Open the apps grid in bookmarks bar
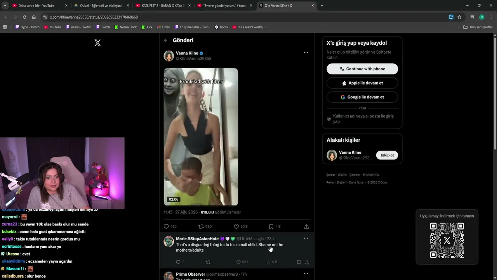The image size is (497, 280). pos(5,27)
